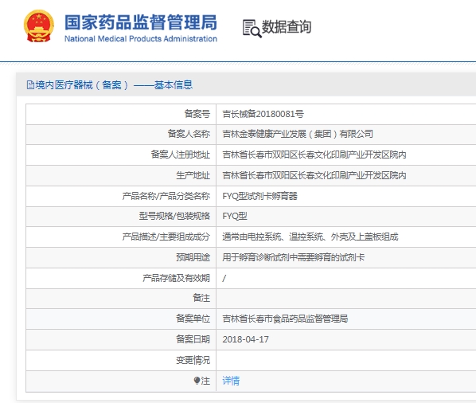
Task: Click the slash value of 产品存储及有效期
Action: pyautogui.click(x=224, y=278)
